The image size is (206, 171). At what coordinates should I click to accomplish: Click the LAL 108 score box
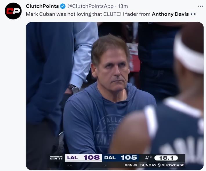click(x=83, y=158)
